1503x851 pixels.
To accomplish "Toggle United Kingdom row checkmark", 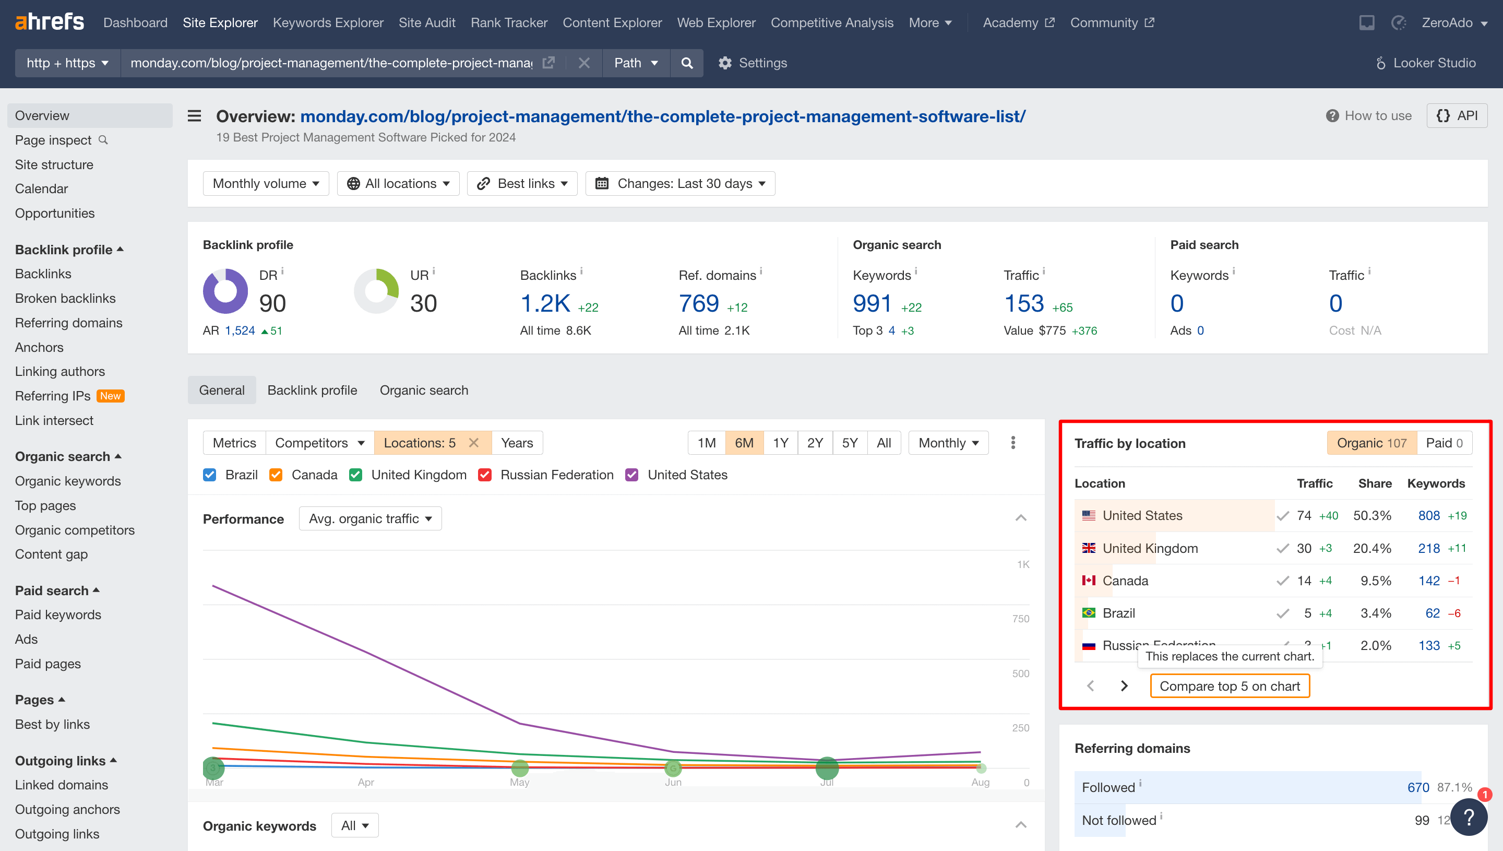I will pos(1283,548).
